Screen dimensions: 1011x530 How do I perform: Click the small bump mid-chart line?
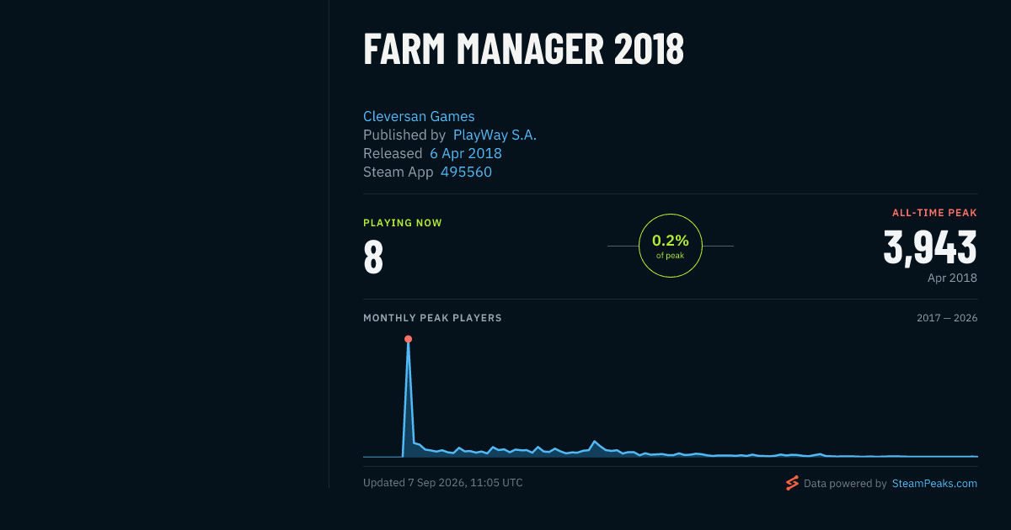(595, 442)
